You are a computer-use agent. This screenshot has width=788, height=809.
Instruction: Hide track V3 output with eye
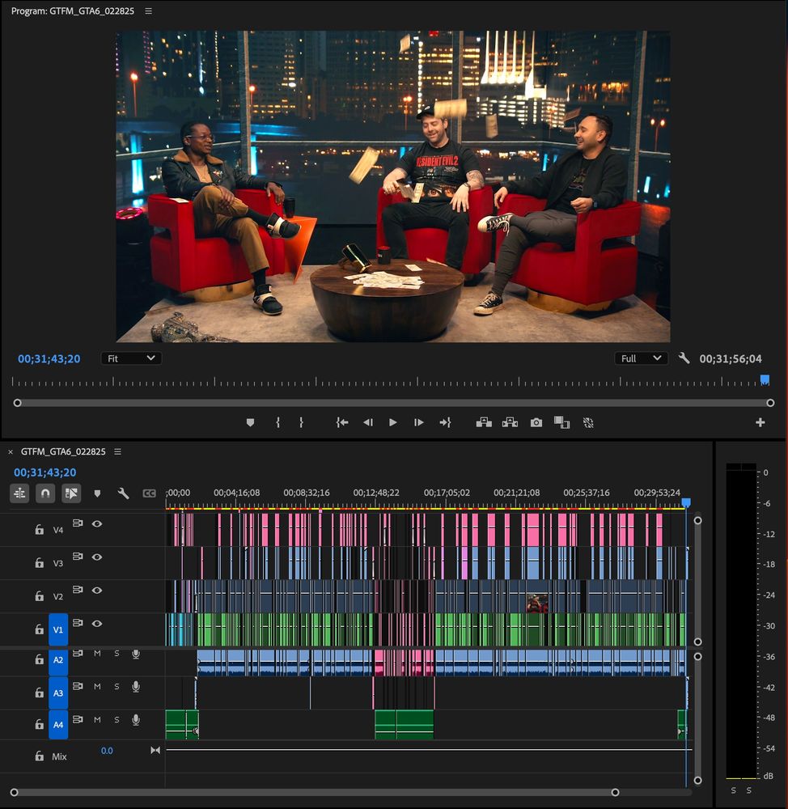[x=97, y=557]
